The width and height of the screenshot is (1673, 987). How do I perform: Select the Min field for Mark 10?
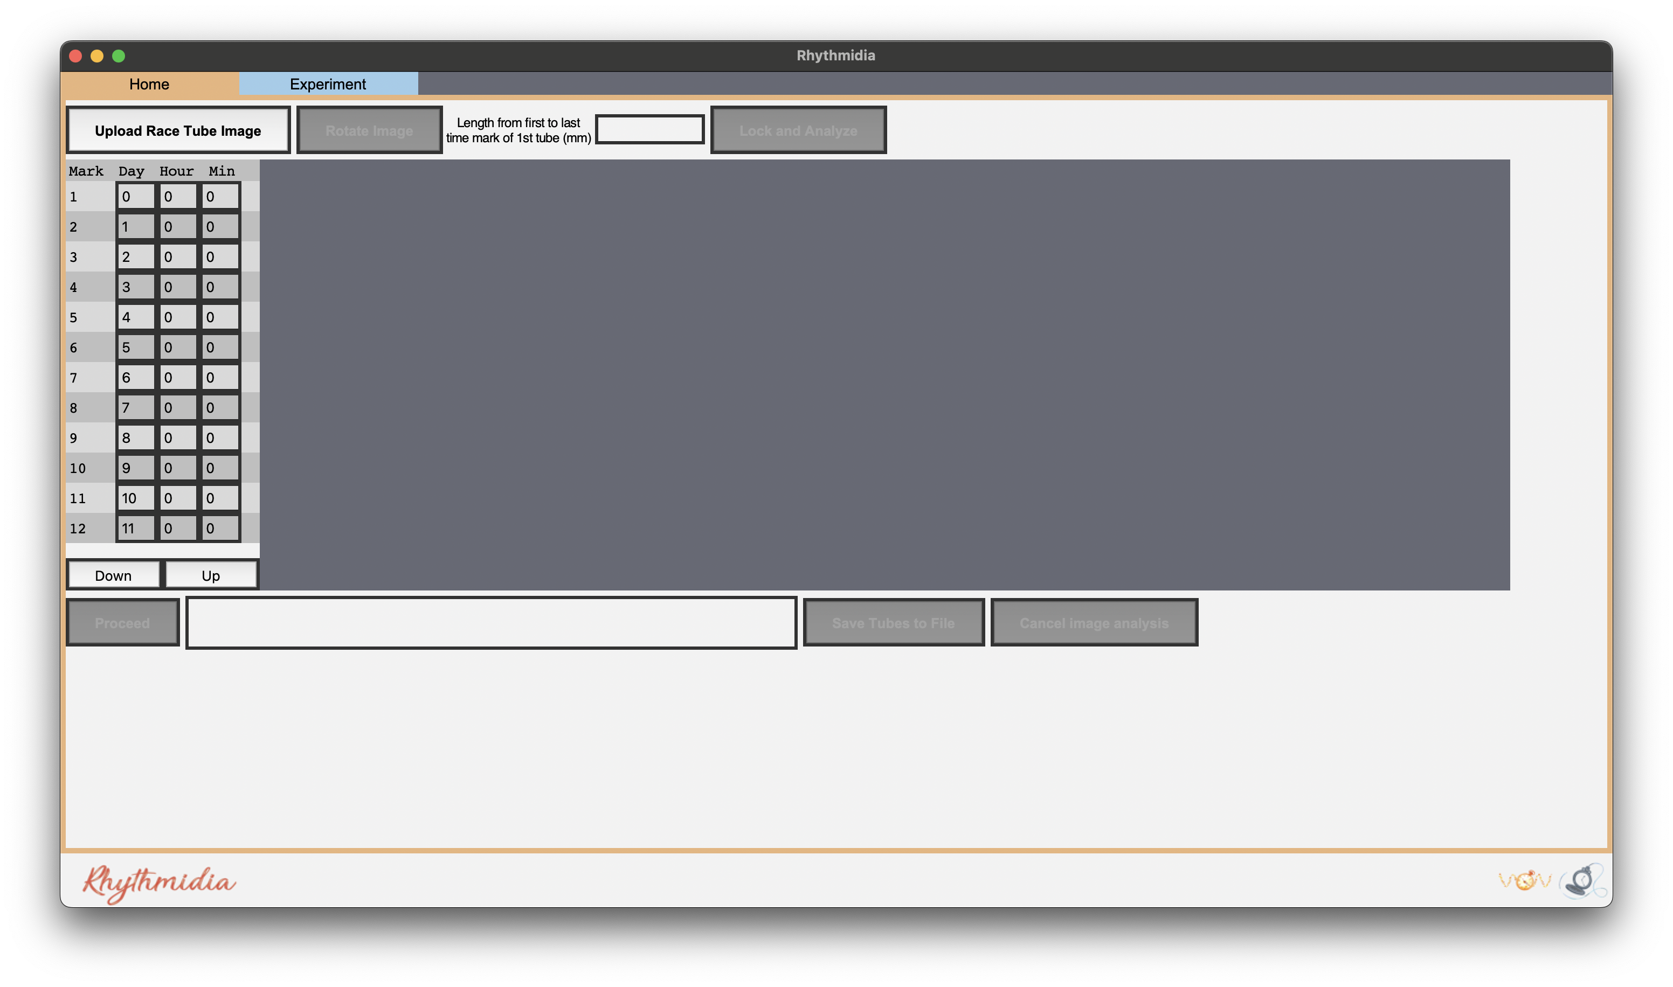pyautogui.click(x=220, y=468)
